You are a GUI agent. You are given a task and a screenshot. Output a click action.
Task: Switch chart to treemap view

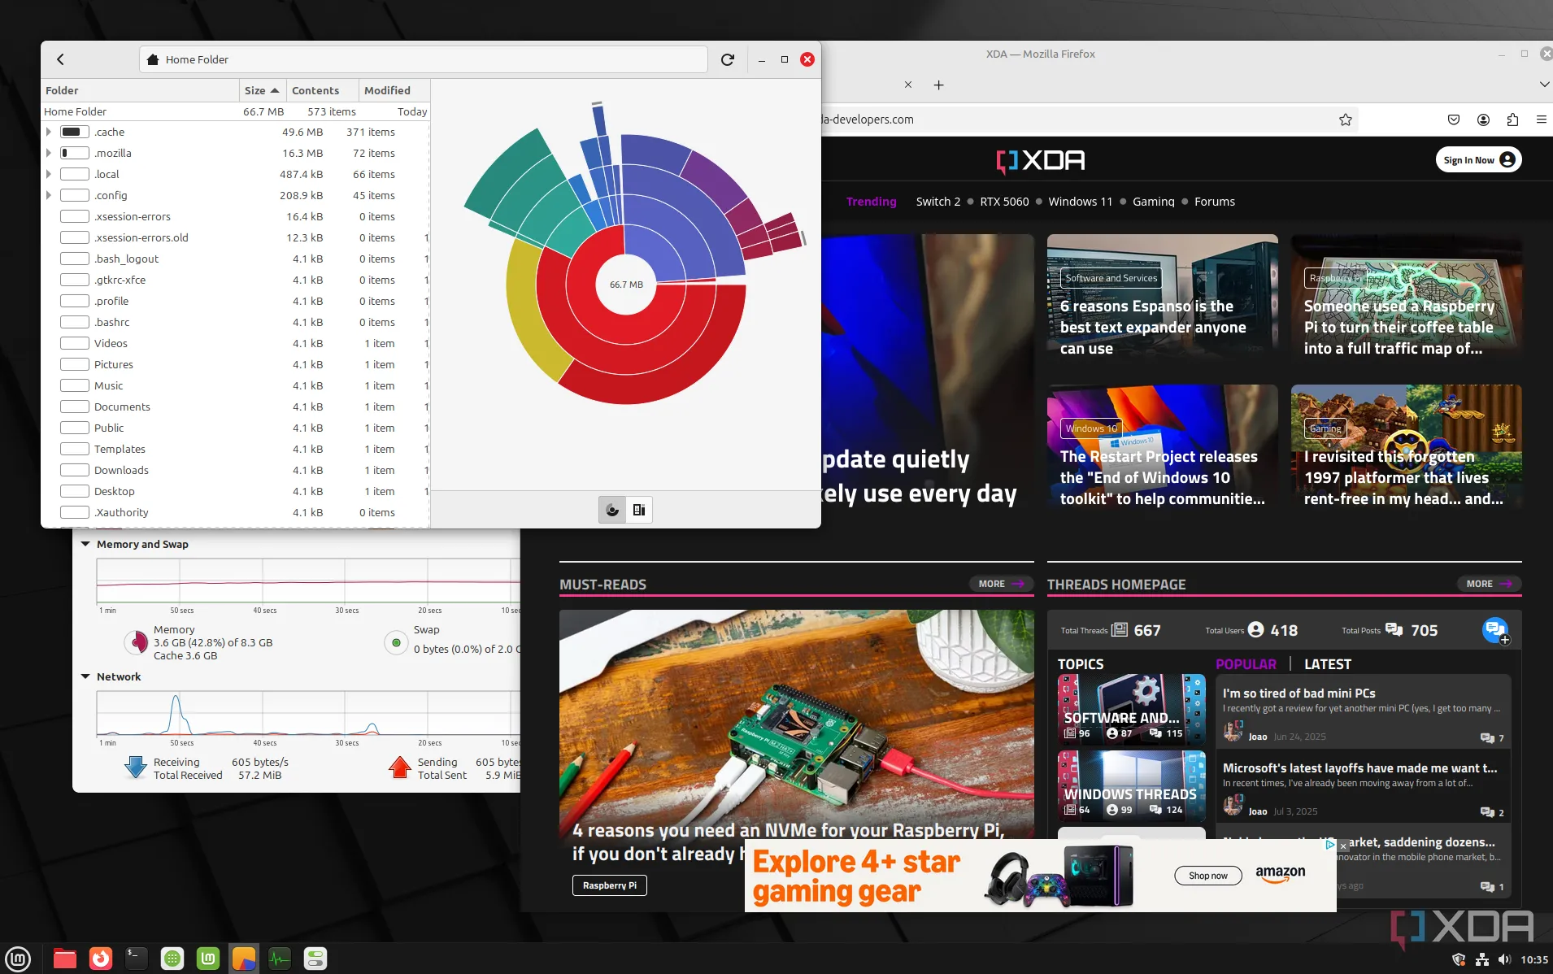tap(639, 510)
